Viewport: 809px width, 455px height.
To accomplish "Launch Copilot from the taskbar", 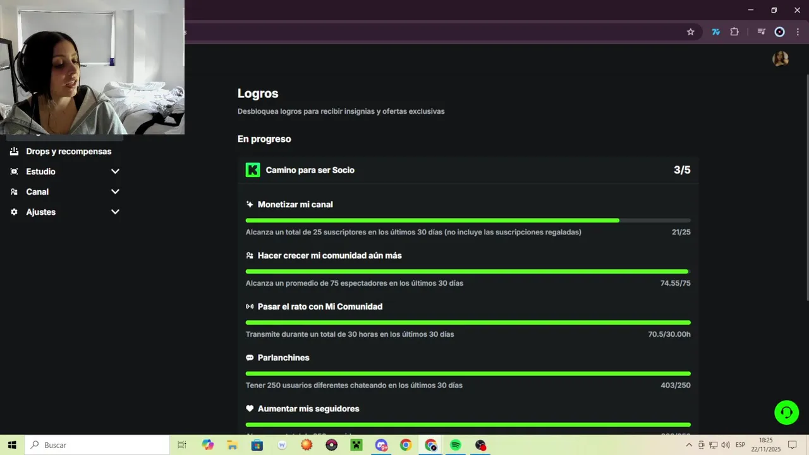I will click(x=207, y=446).
